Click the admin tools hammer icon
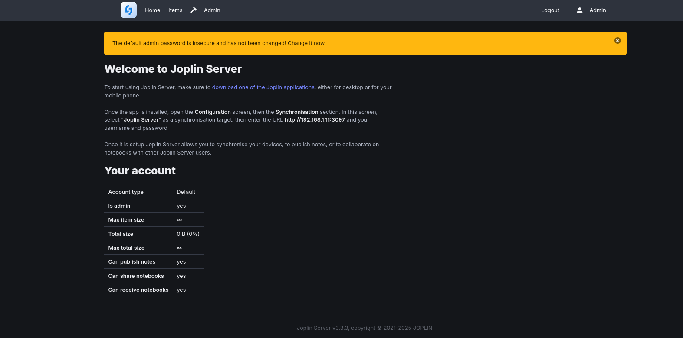Viewport: 683px width, 338px height. click(x=194, y=10)
